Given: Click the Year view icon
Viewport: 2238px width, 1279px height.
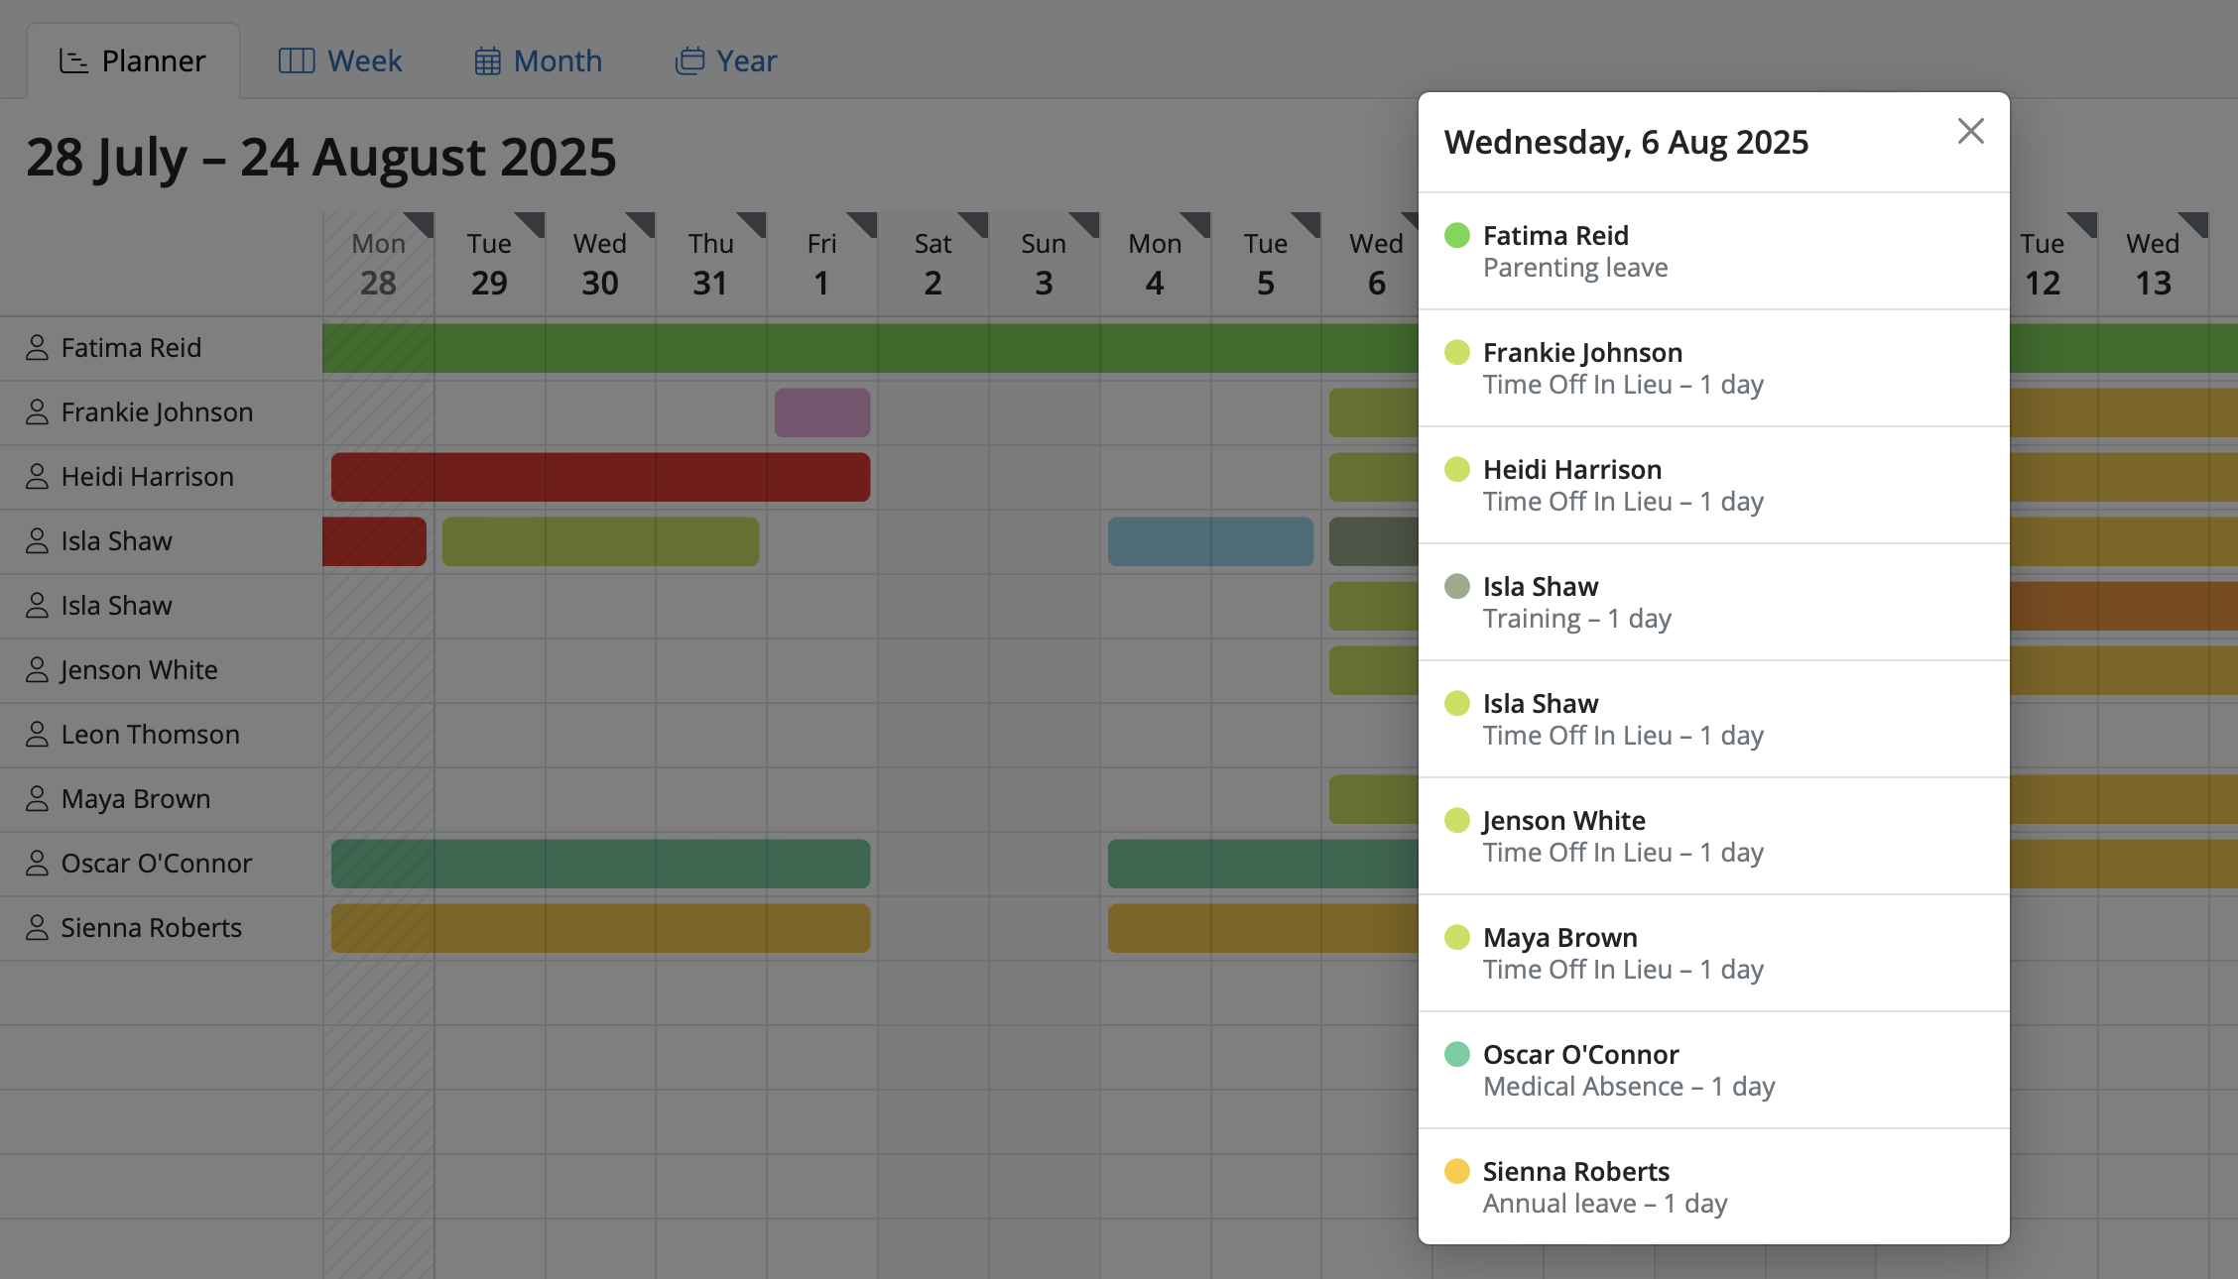Looking at the screenshot, I should (x=689, y=61).
